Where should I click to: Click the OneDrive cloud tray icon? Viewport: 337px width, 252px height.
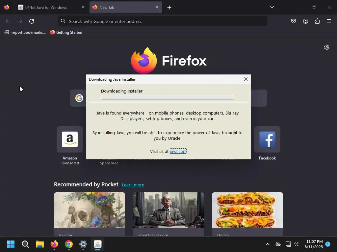click(278, 244)
